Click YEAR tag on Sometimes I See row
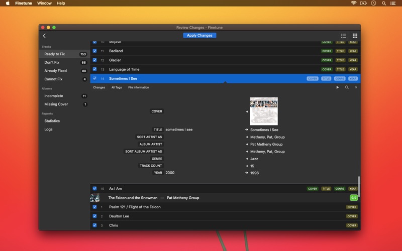The image size is (402, 251). tap(353, 79)
